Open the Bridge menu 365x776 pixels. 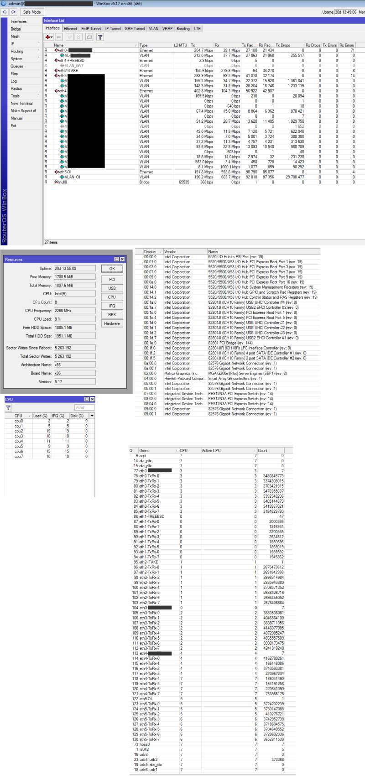pos(16,29)
